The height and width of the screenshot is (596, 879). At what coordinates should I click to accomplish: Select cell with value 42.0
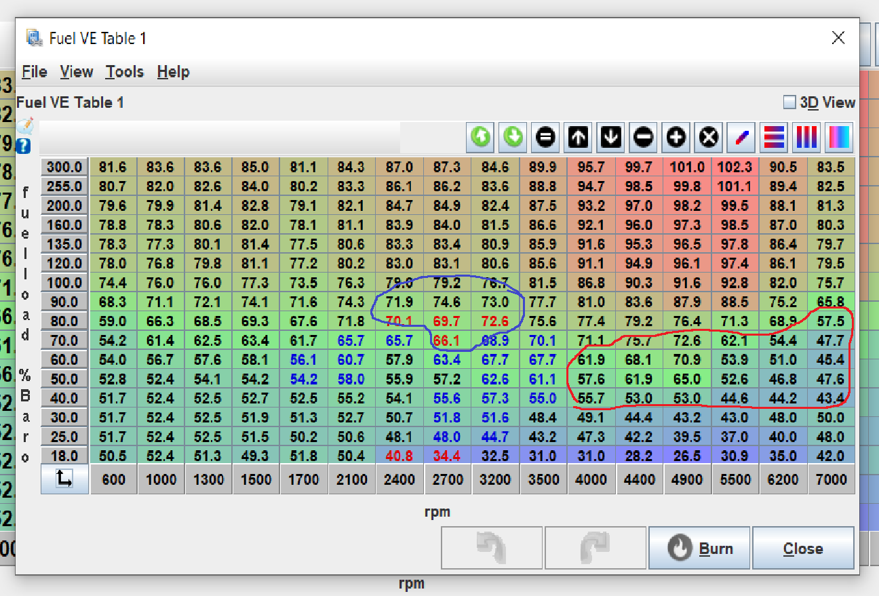pos(831,456)
